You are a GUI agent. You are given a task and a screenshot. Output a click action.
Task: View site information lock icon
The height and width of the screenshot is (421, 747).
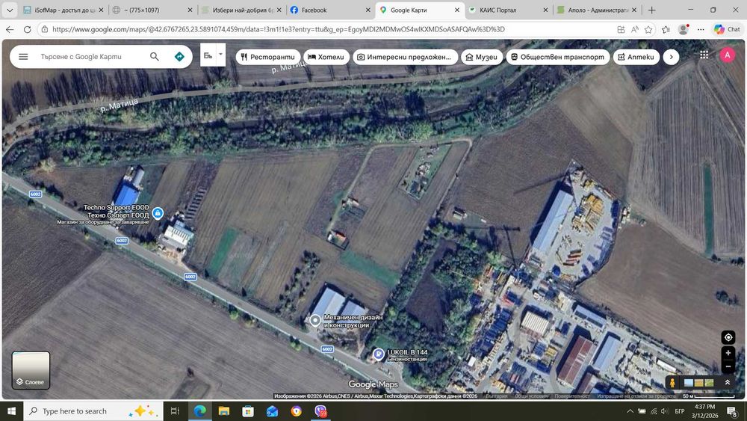pos(44,30)
